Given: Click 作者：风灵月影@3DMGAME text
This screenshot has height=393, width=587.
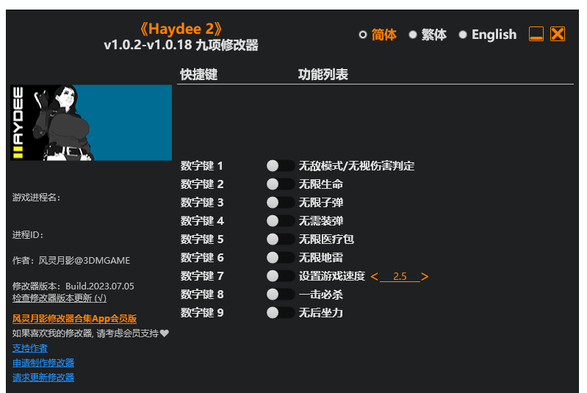Looking at the screenshot, I should click(x=71, y=261).
